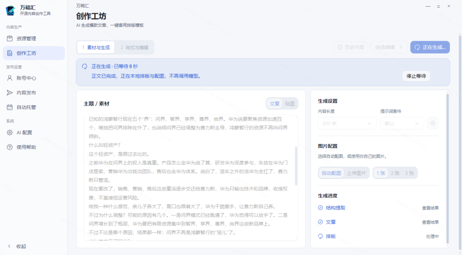The height and width of the screenshot is (255, 462).
Task: Click the 处理中 status text
Action: coord(432,236)
